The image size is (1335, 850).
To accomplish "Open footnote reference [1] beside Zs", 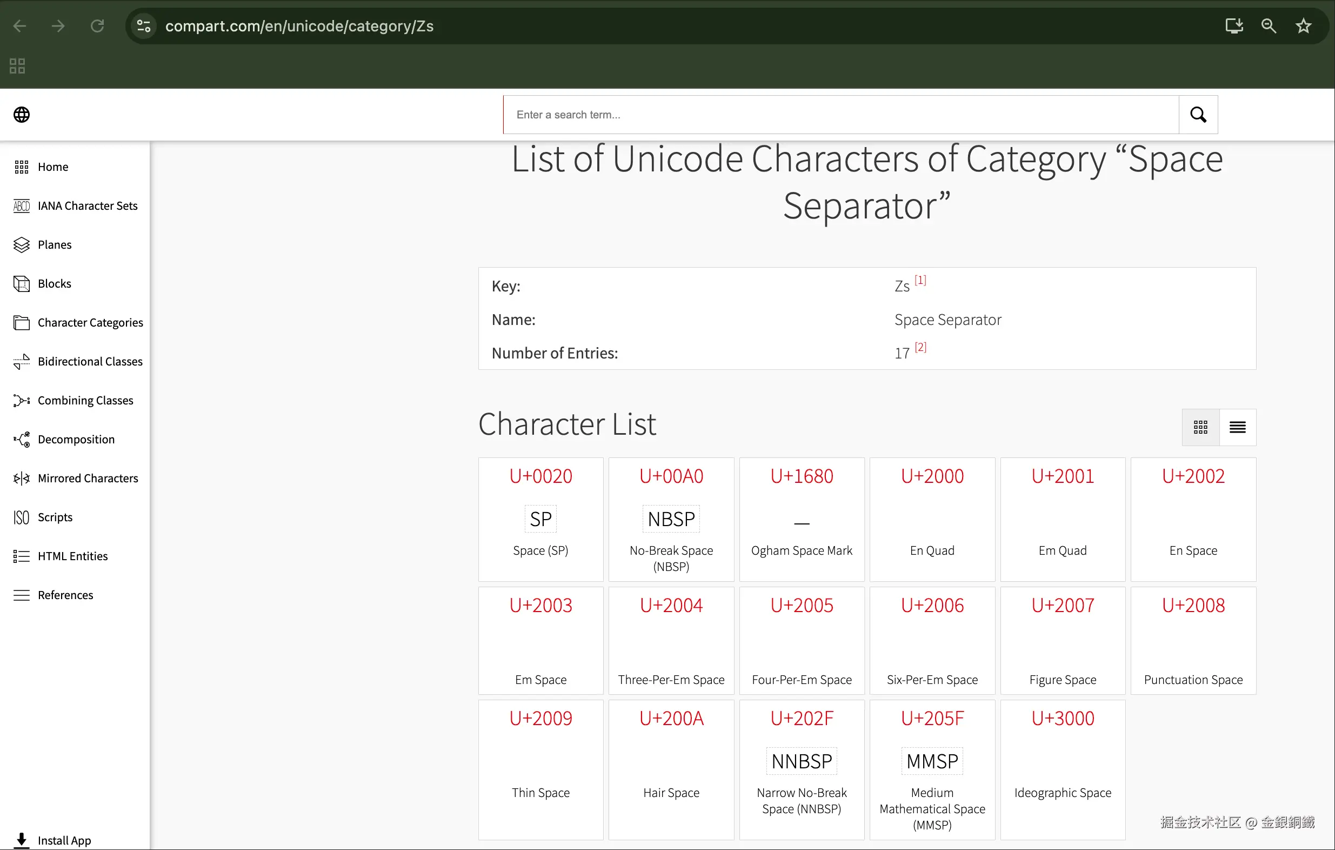I will [x=920, y=280].
